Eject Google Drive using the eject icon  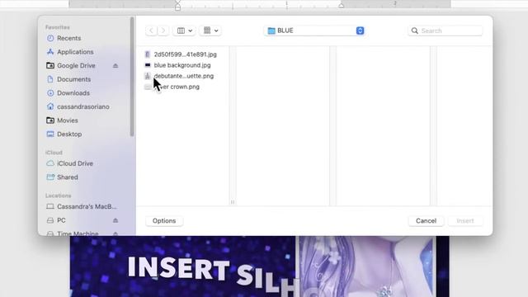coord(115,66)
